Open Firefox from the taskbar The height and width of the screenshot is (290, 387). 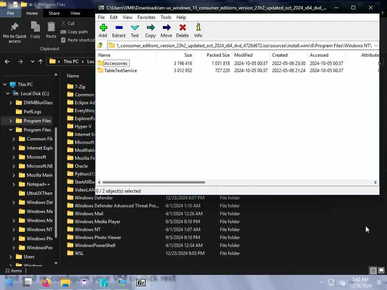(x=46, y=282)
